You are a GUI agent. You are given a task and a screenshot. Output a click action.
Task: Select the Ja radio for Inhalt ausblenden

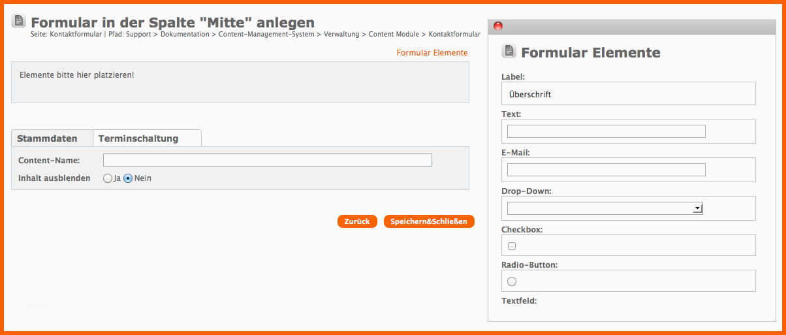pos(108,178)
